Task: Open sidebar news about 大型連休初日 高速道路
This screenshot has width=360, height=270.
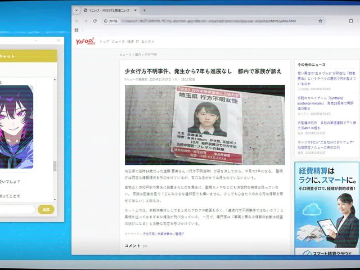Action: [x=326, y=125]
